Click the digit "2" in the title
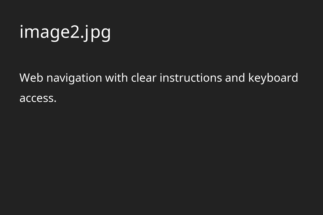This screenshot has height=215, width=323. point(74,32)
